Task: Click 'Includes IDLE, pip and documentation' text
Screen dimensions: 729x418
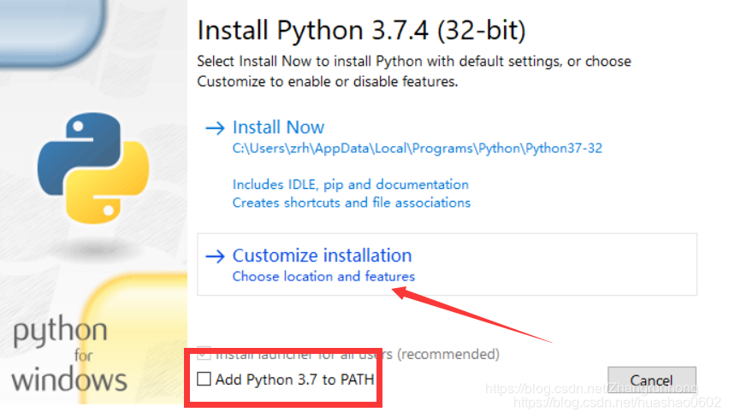Action: pyautogui.click(x=351, y=185)
